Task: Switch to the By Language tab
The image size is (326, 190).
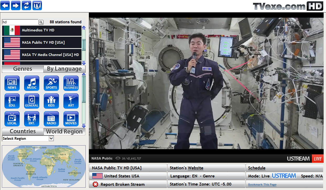Action: (x=64, y=69)
